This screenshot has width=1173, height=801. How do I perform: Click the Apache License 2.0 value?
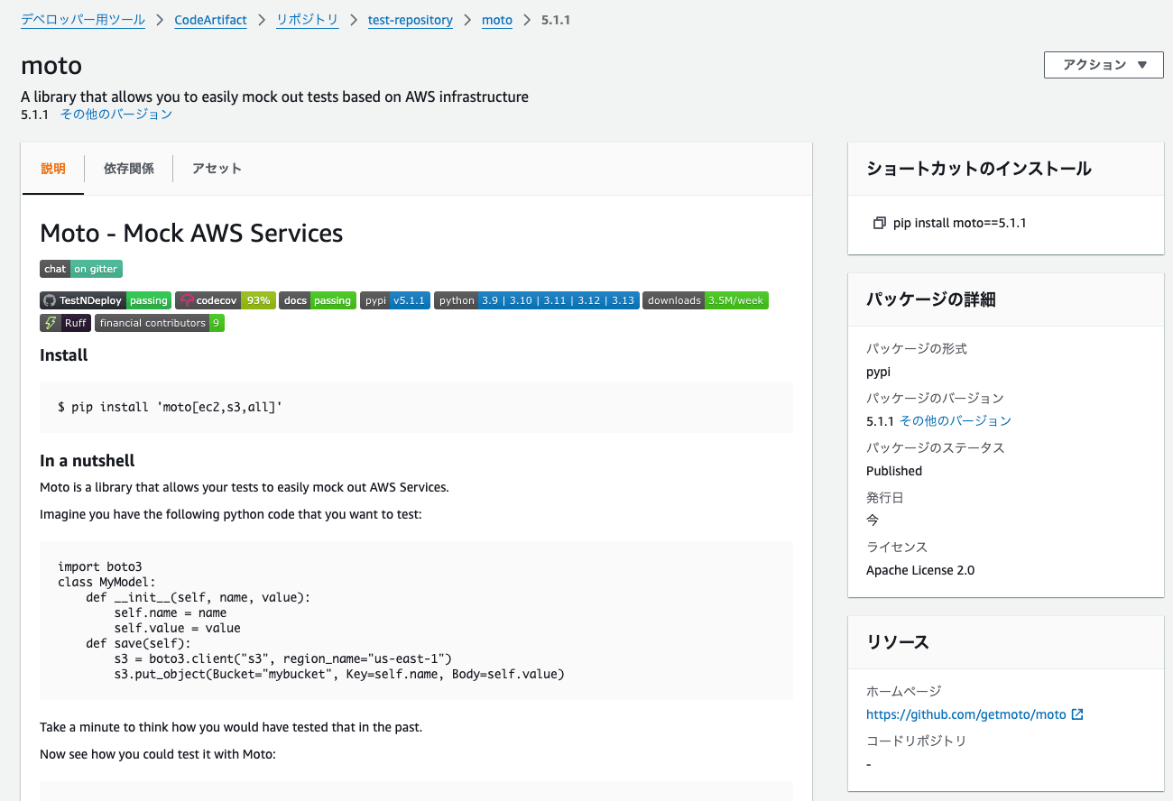coord(920,570)
